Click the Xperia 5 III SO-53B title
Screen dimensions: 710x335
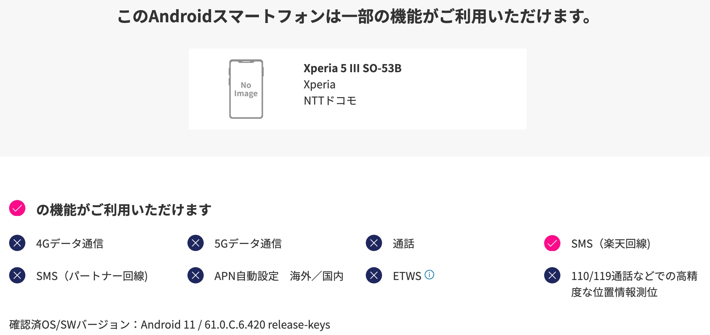[352, 68]
